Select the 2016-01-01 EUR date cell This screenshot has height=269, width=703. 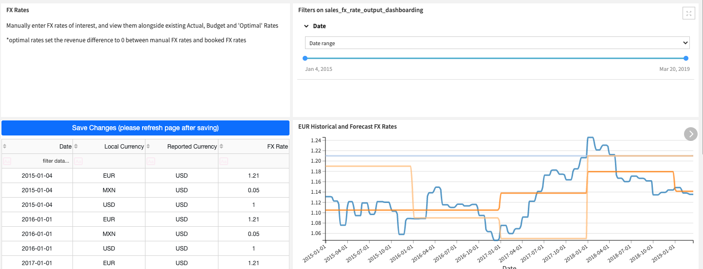click(x=37, y=219)
